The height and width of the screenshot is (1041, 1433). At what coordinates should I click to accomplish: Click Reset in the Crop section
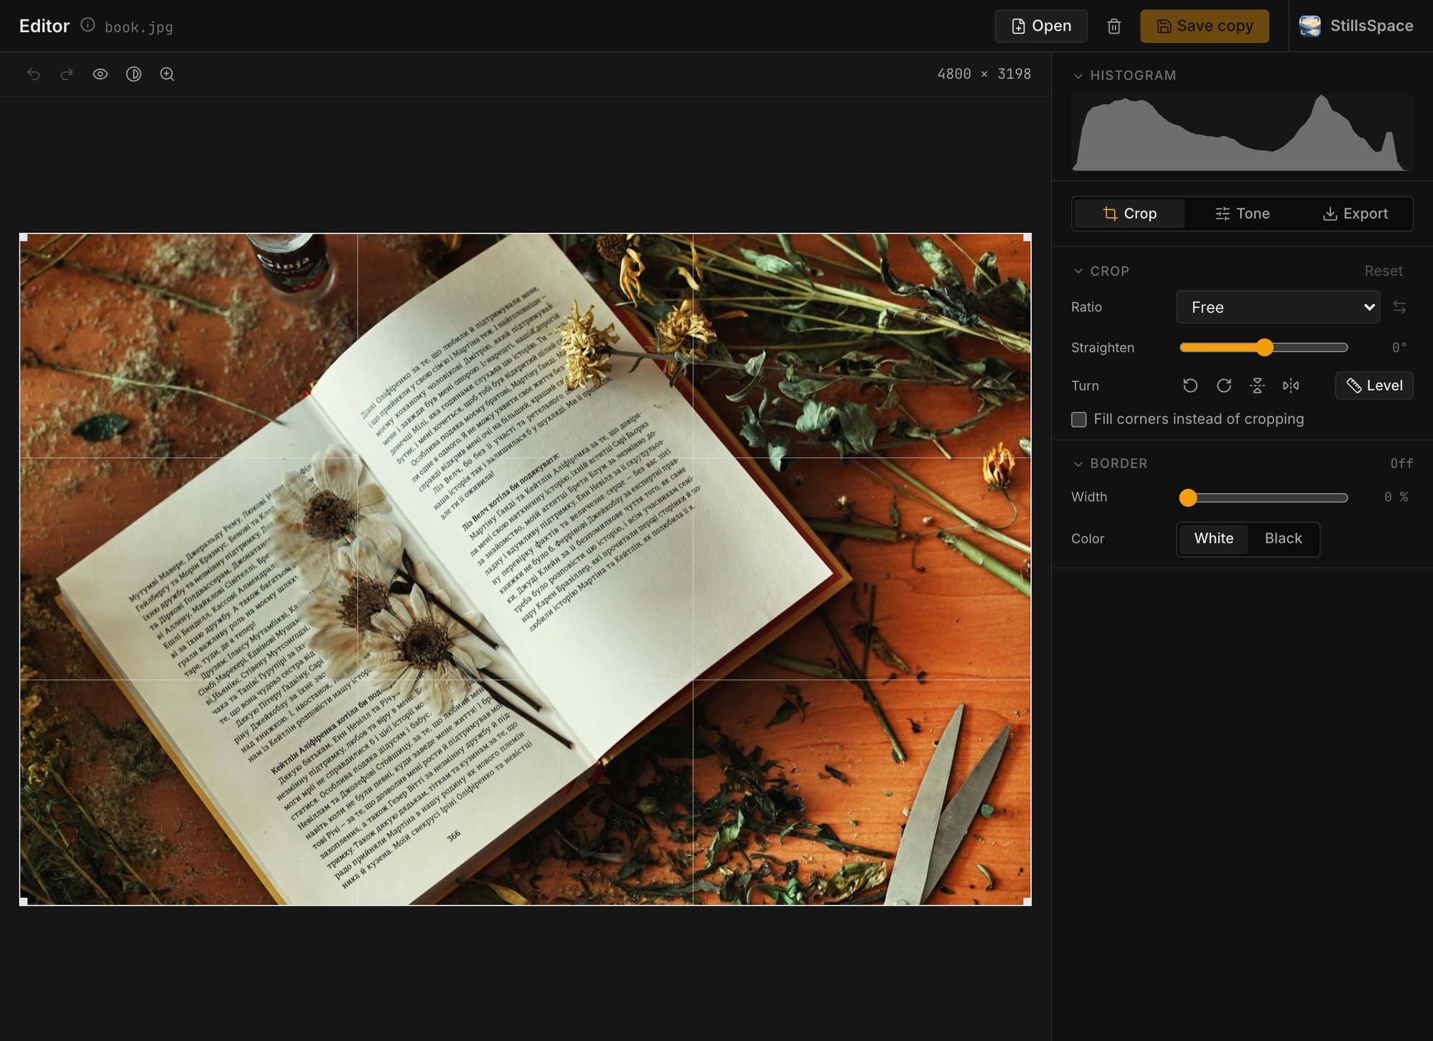coord(1383,271)
